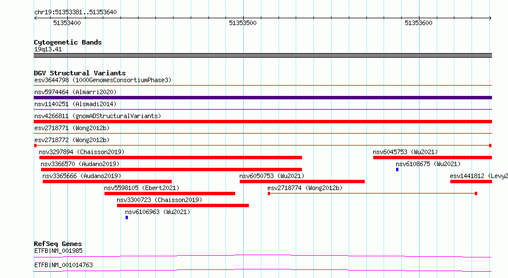Select the nsv5598105 red variant bar
508x278 pixels.
170,194
